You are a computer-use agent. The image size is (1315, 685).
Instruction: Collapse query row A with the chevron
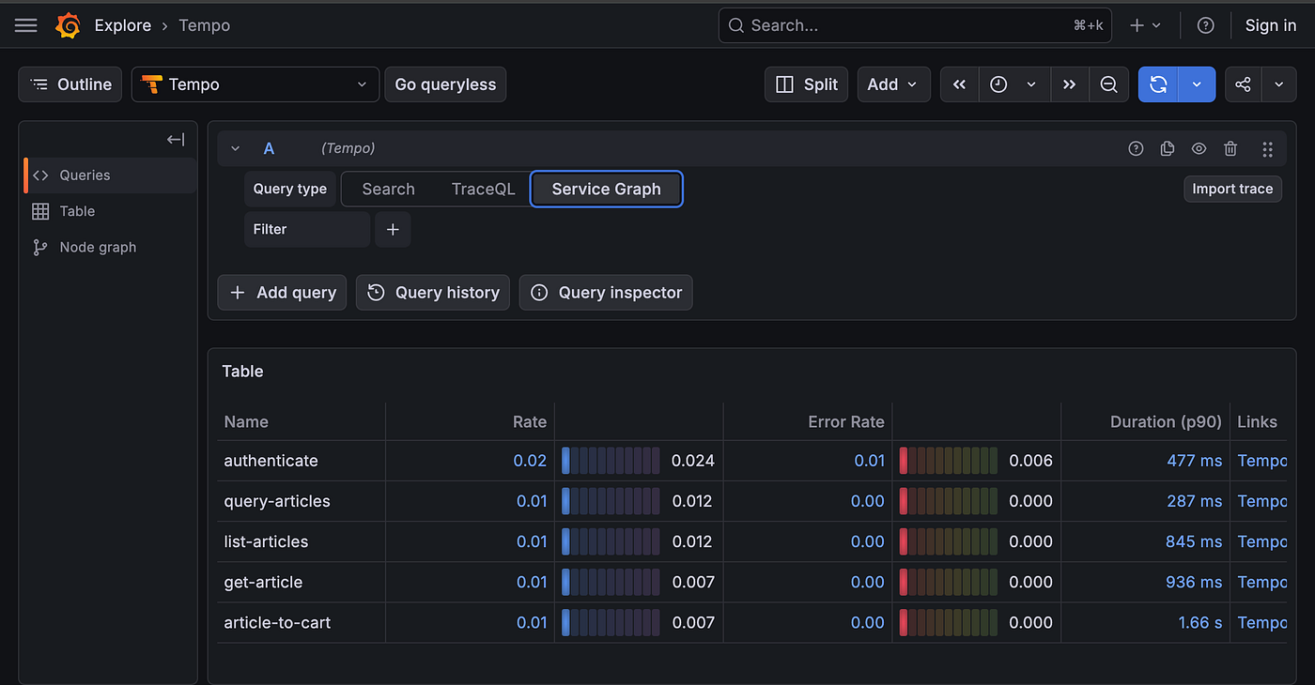coord(236,148)
